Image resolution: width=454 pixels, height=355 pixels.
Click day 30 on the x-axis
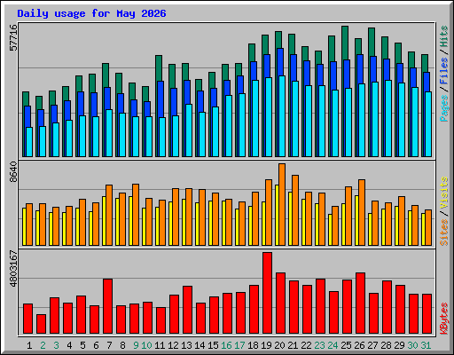pyautogui.click(x=412, y=345)
